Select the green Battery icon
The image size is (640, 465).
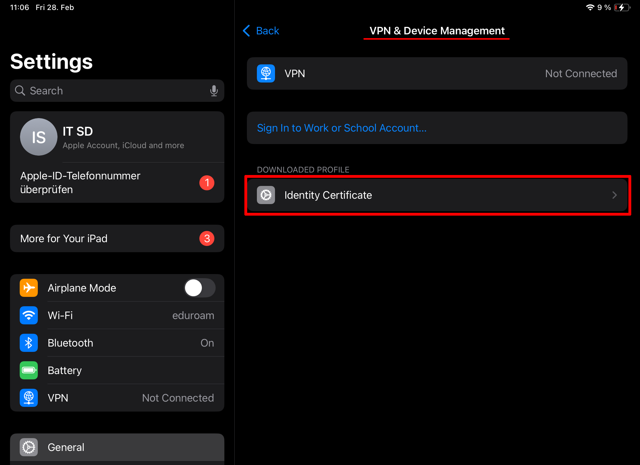point(28,370)
